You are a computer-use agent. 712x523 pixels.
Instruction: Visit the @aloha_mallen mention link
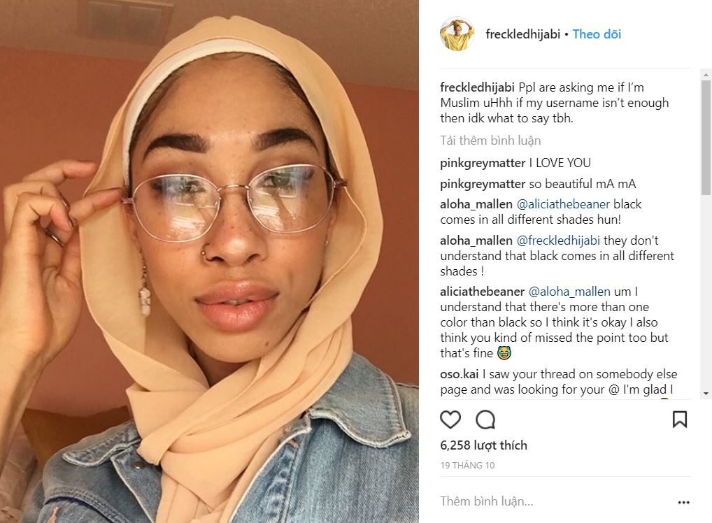tap(569, 292)
